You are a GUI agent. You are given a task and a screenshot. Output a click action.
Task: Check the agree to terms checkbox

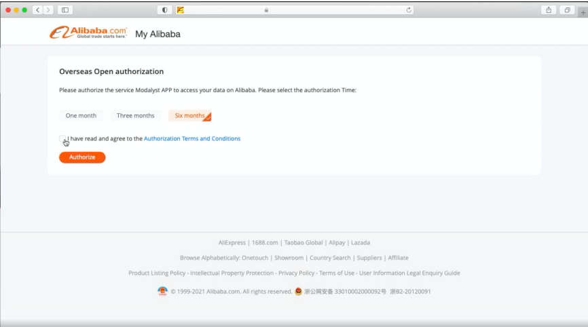(x=62, y=138)
